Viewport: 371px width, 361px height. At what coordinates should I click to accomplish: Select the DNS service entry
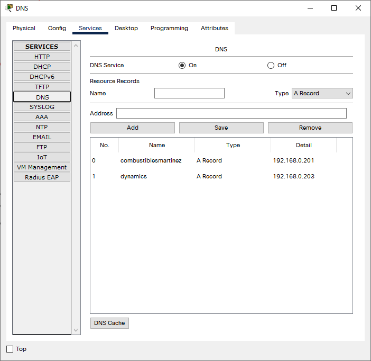pos(42,97)
